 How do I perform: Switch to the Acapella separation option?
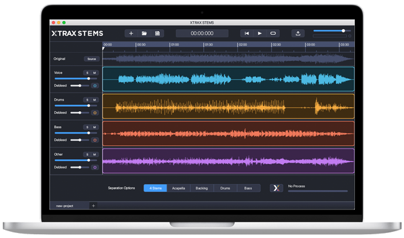pyautogui.click(x=178, y=188)
